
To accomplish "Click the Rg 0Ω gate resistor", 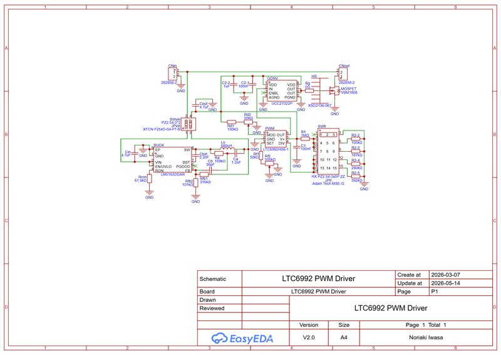I will click(309, 90).
